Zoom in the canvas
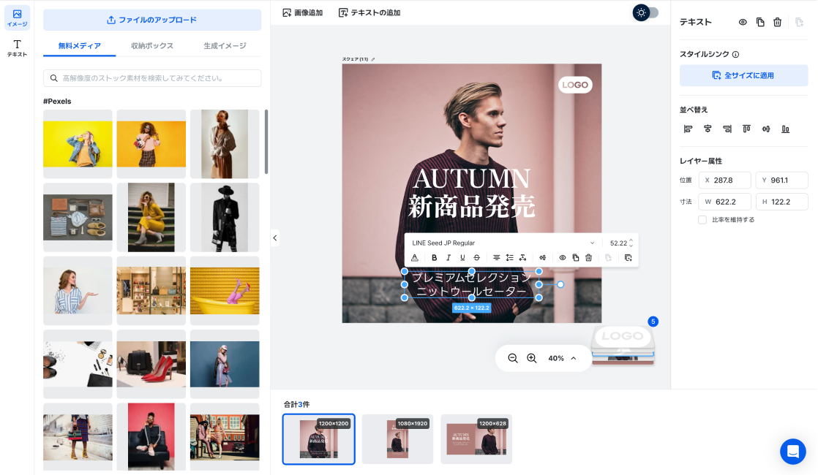 pos(532,358)
